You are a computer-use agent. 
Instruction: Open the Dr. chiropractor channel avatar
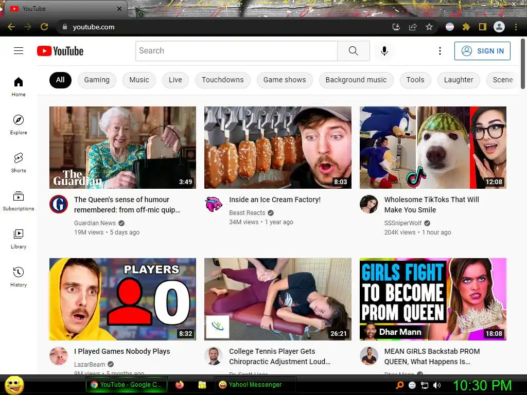pyautogui.click(x=214, y=356)
